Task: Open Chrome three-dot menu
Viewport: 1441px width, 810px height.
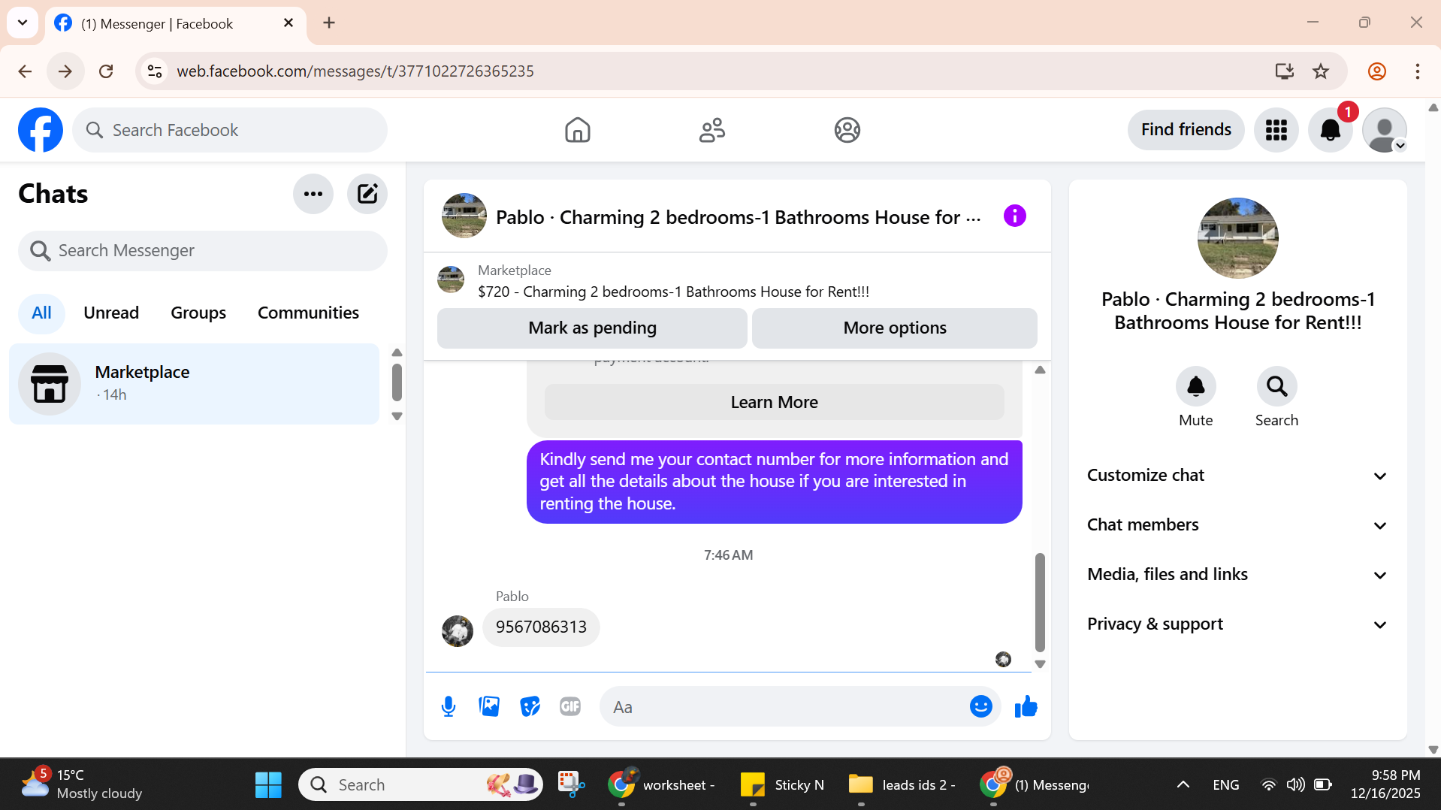Action: pyautogui.click(x=1417, y=71)
